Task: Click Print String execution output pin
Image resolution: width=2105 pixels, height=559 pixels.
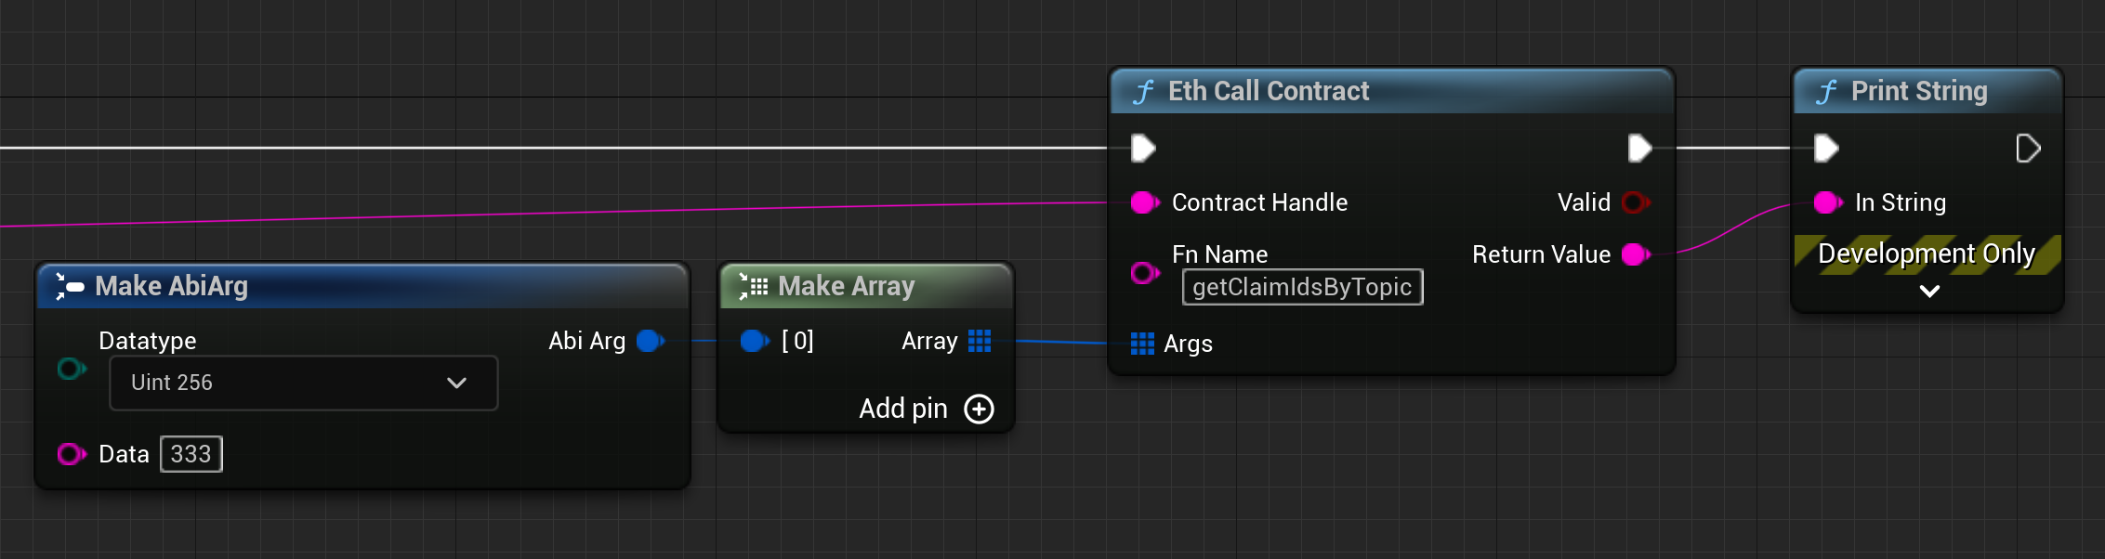Action: click(2028, 148)
